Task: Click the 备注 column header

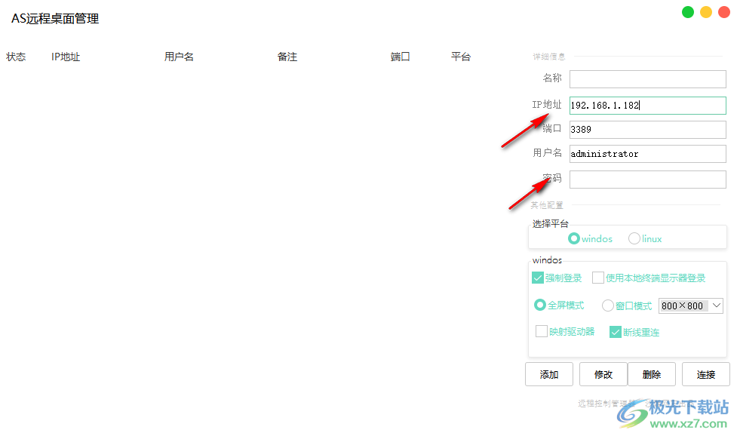Action: tap(287, 57)
